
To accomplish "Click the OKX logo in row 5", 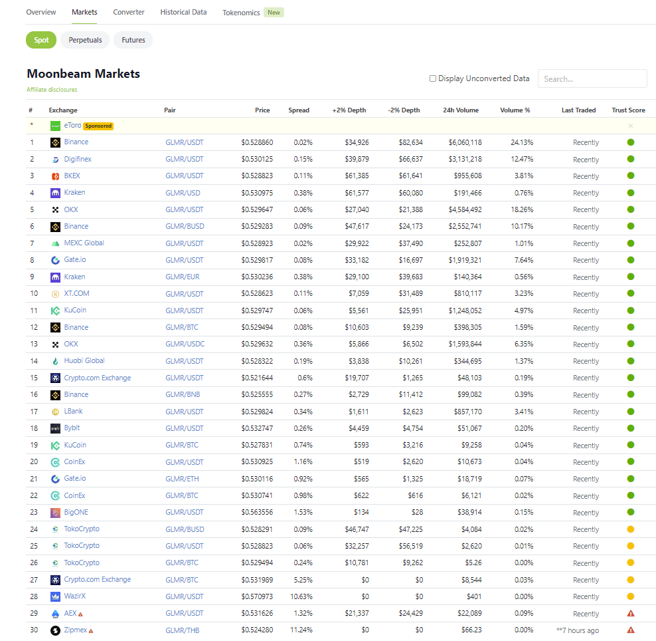I will click(x=55, y=210).
